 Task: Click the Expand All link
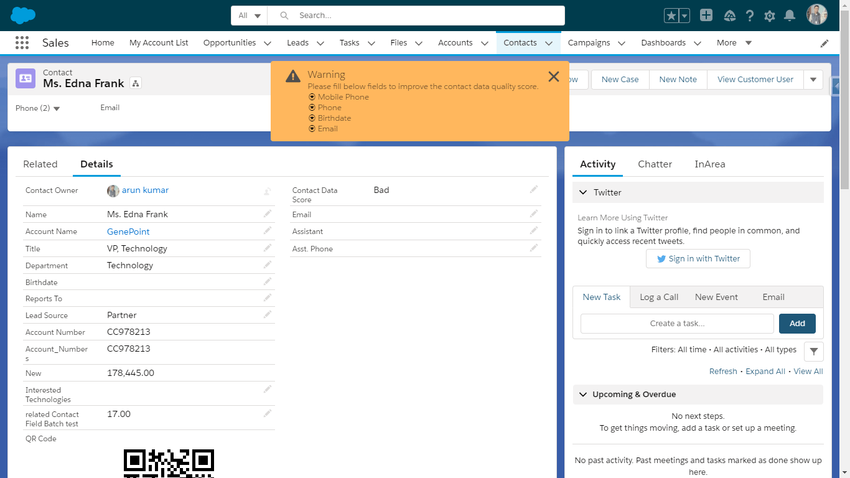(x=765, y=372)
